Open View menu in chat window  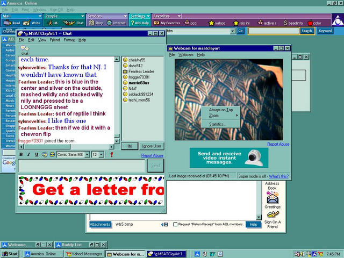pos(42,40)
